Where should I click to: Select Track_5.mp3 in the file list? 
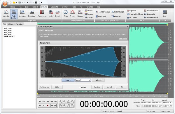point(8,32)
